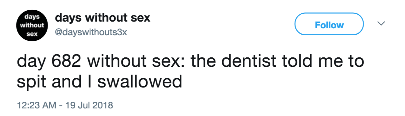405x116 pixels.
Task: Click the Follow button
Action: click(329, 25)
